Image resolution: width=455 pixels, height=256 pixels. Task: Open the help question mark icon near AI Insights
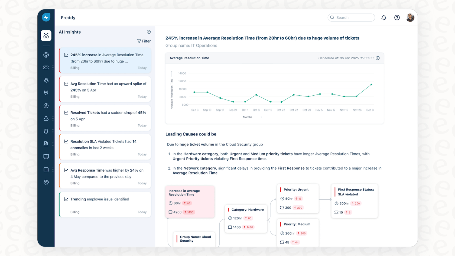coord(149,32)
